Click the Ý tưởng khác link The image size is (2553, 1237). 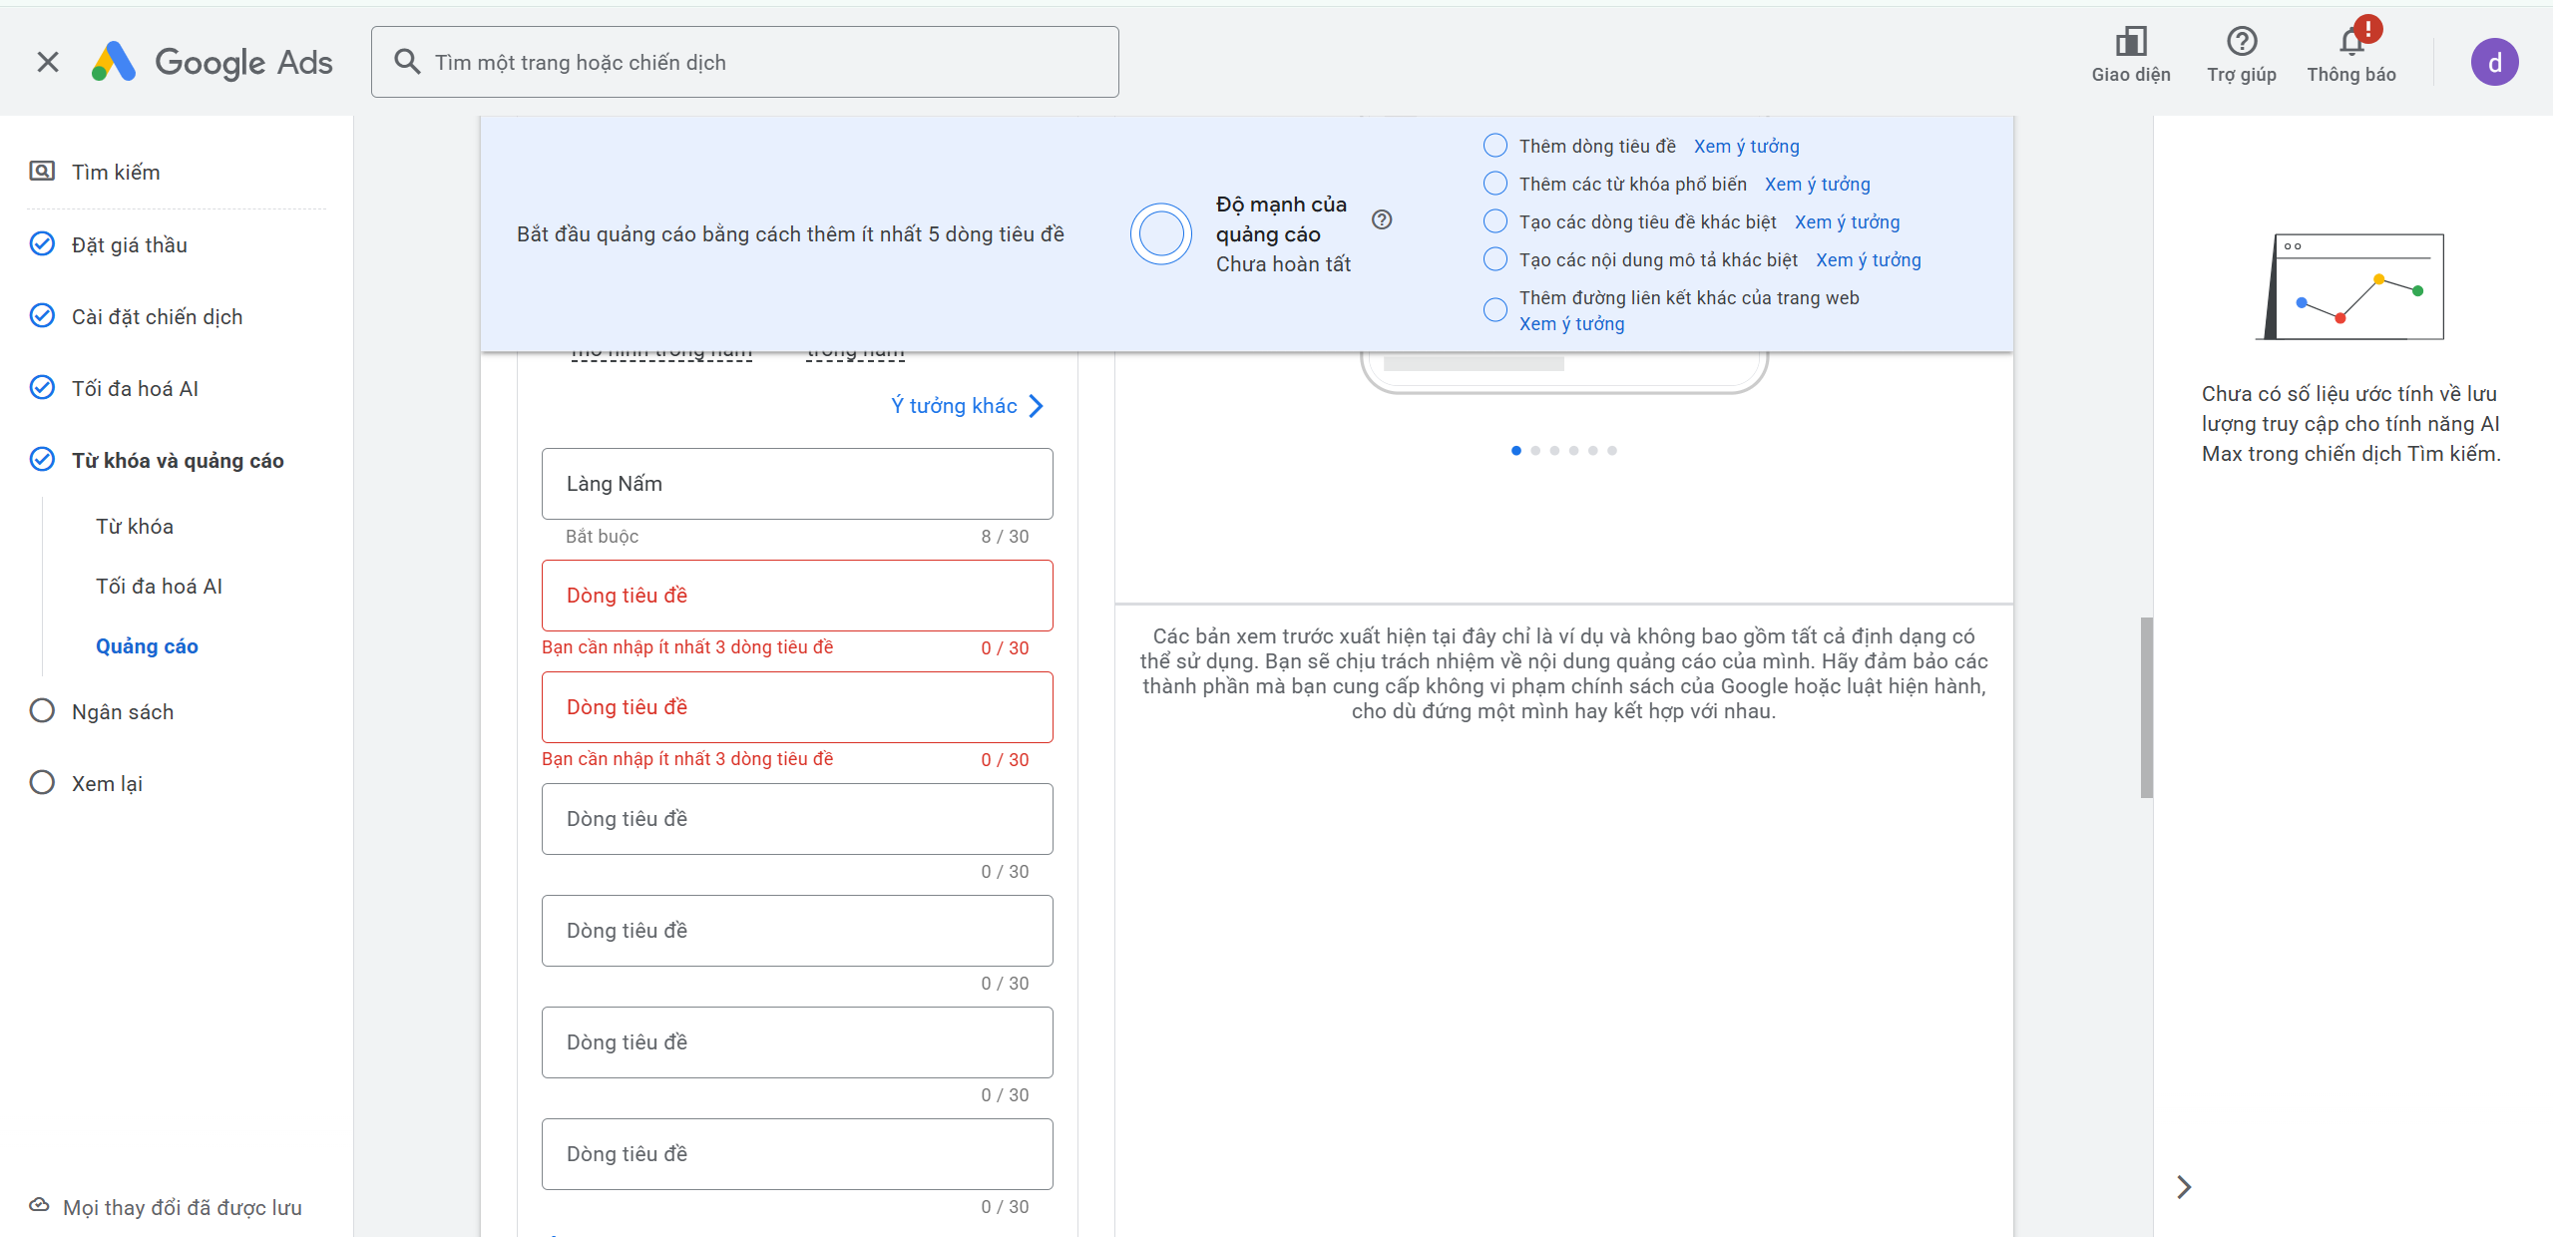point(954,405)
